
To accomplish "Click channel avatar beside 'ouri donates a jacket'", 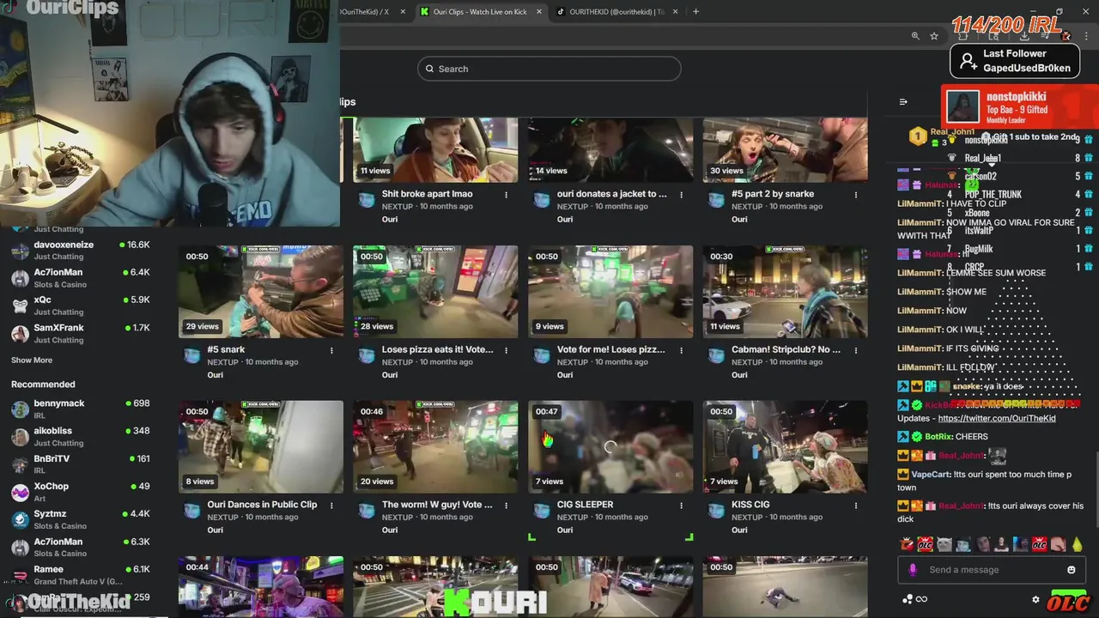I will click(x=542, y=200).
